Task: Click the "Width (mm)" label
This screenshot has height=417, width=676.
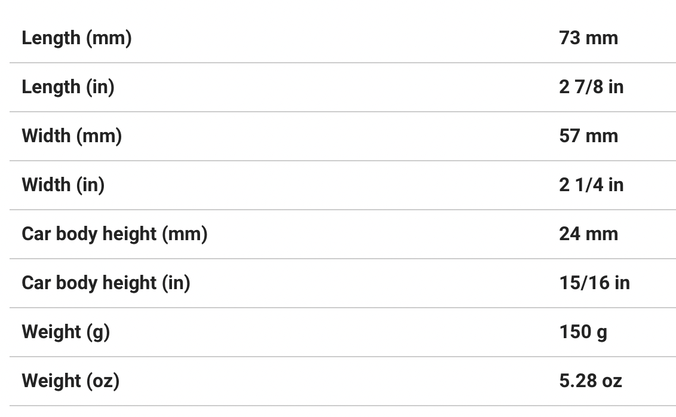Action: tap(72, 136)
